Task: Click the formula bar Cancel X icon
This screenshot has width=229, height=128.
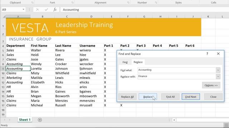Action: coord(37,10)
